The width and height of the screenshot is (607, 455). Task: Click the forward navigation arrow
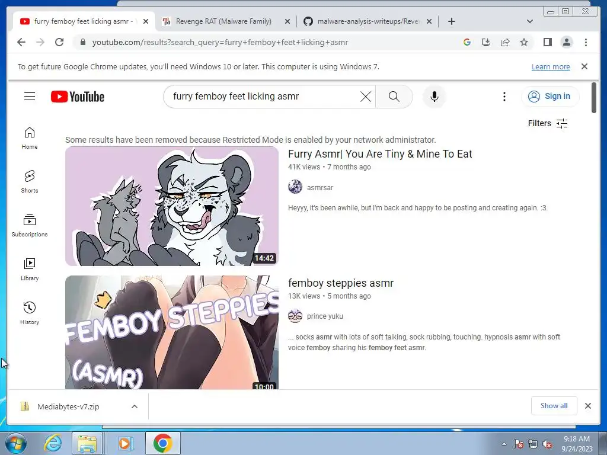point(40,42)
